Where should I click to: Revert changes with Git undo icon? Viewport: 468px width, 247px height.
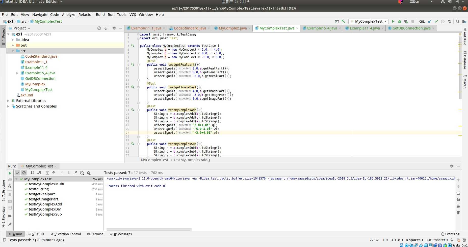pyautogui.click(x=449, y=21)
